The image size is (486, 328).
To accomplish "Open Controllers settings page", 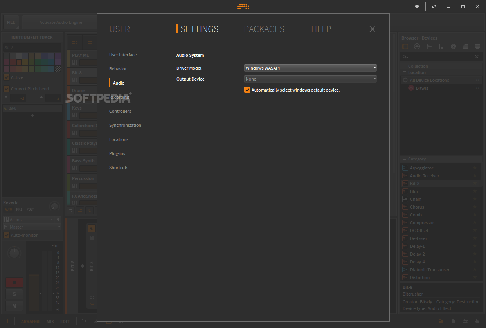I will 120,111.
